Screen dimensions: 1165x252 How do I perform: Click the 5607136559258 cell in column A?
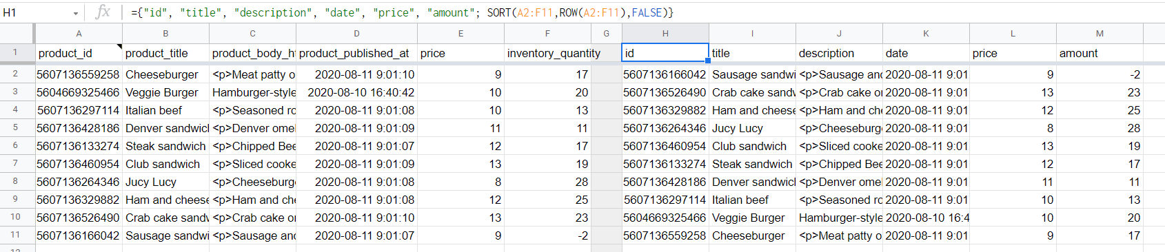[79, 74]
